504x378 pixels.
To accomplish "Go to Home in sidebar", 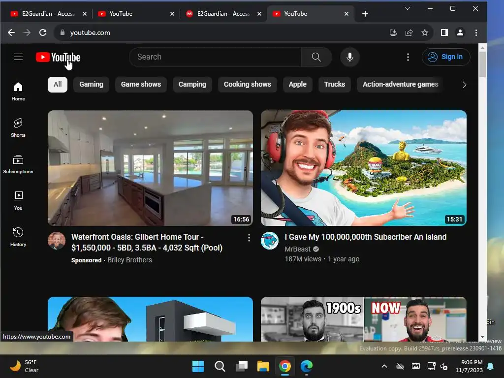I will (18, 91).
